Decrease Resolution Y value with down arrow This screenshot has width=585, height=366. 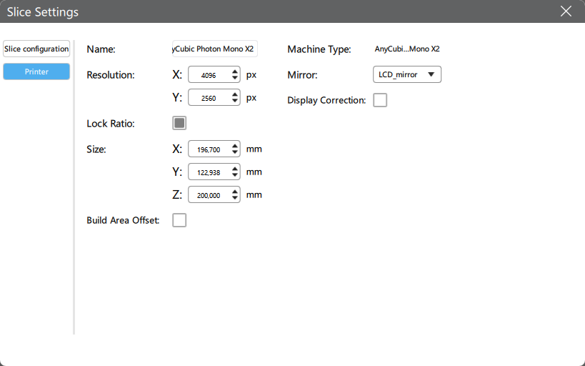[x=236, y=101]
